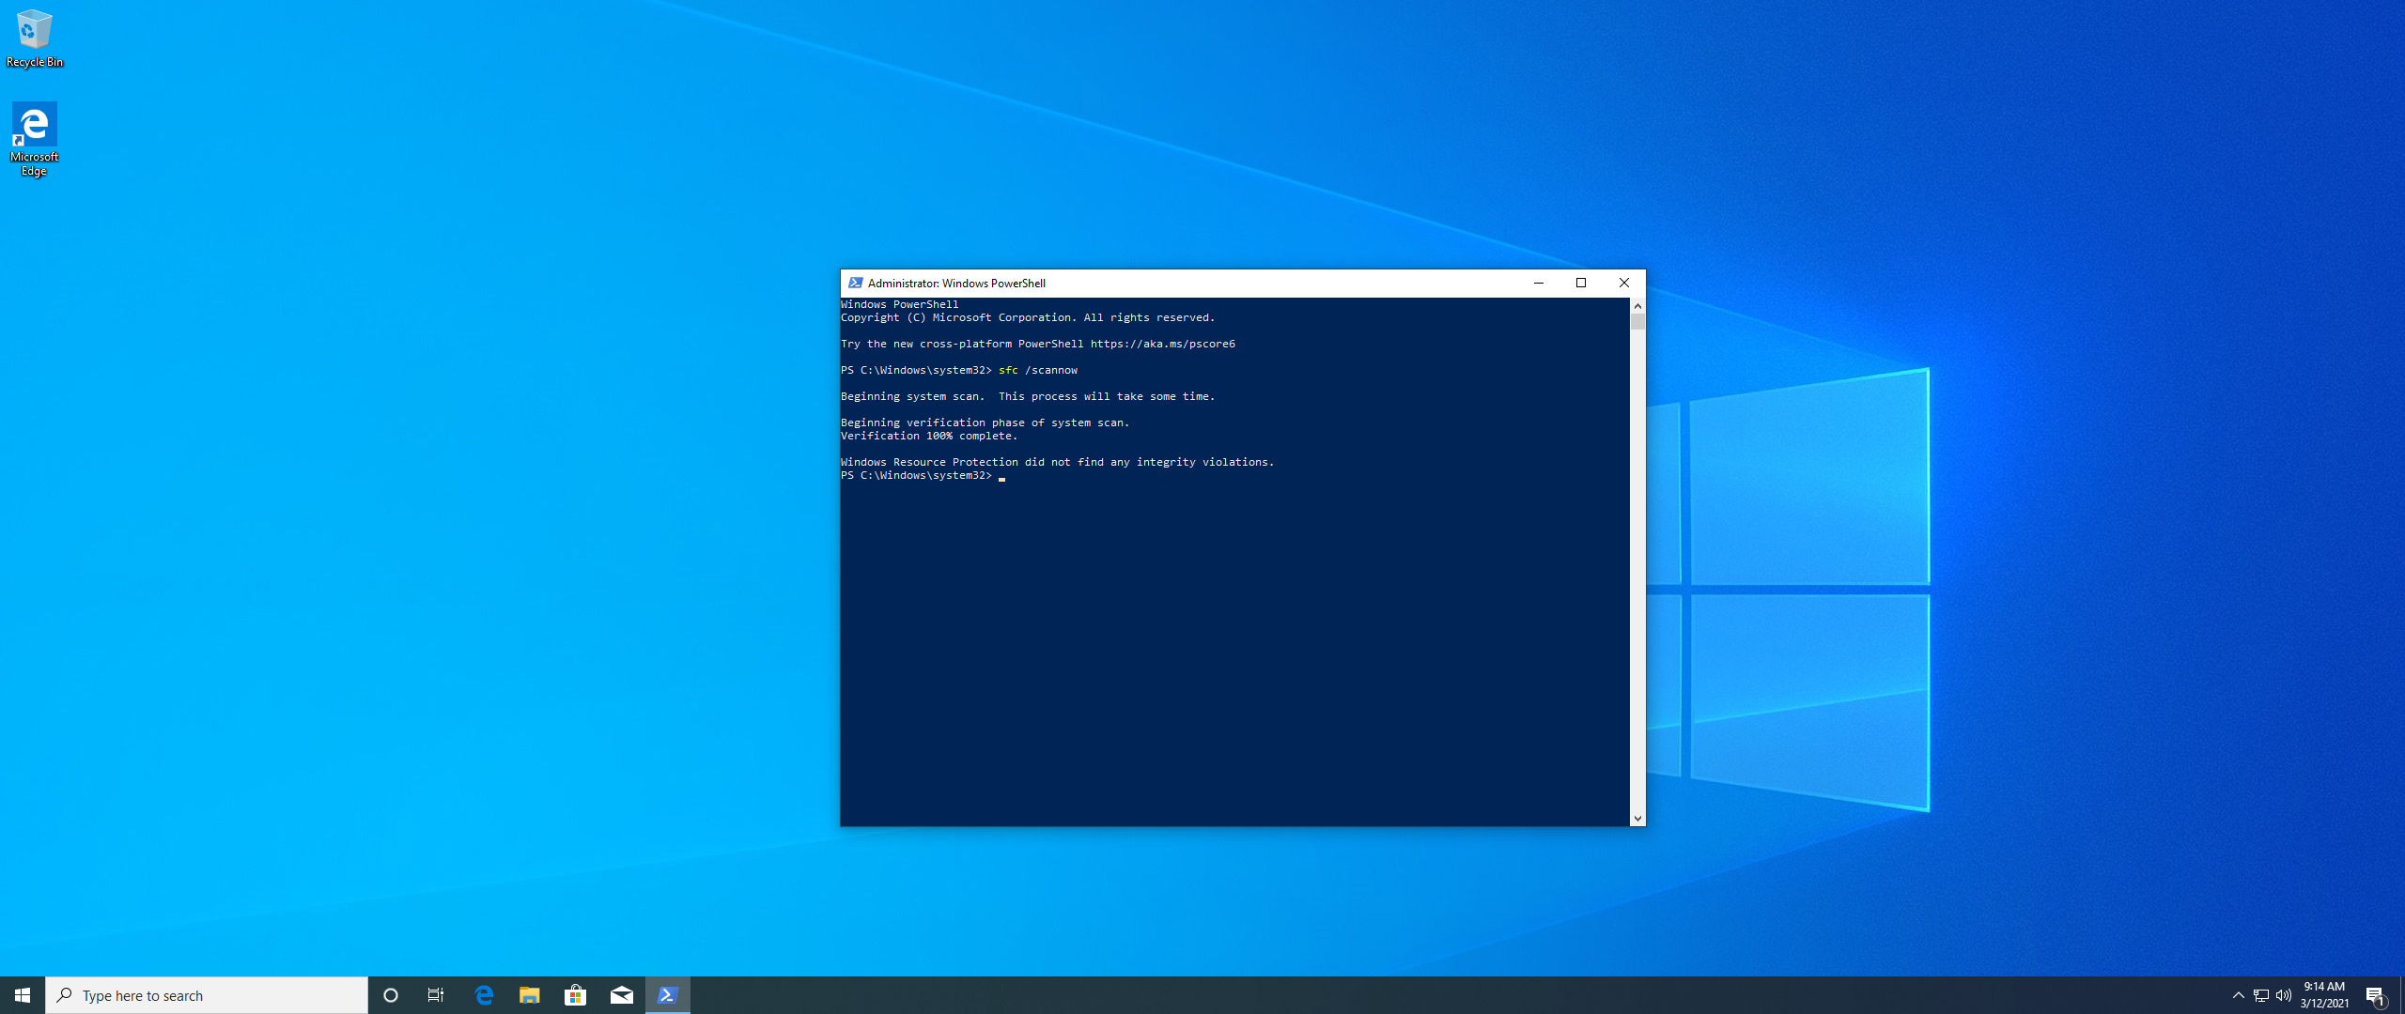
Task: Click the 'did not find any integrity violations' line
Action: (x=1058, y=462)
